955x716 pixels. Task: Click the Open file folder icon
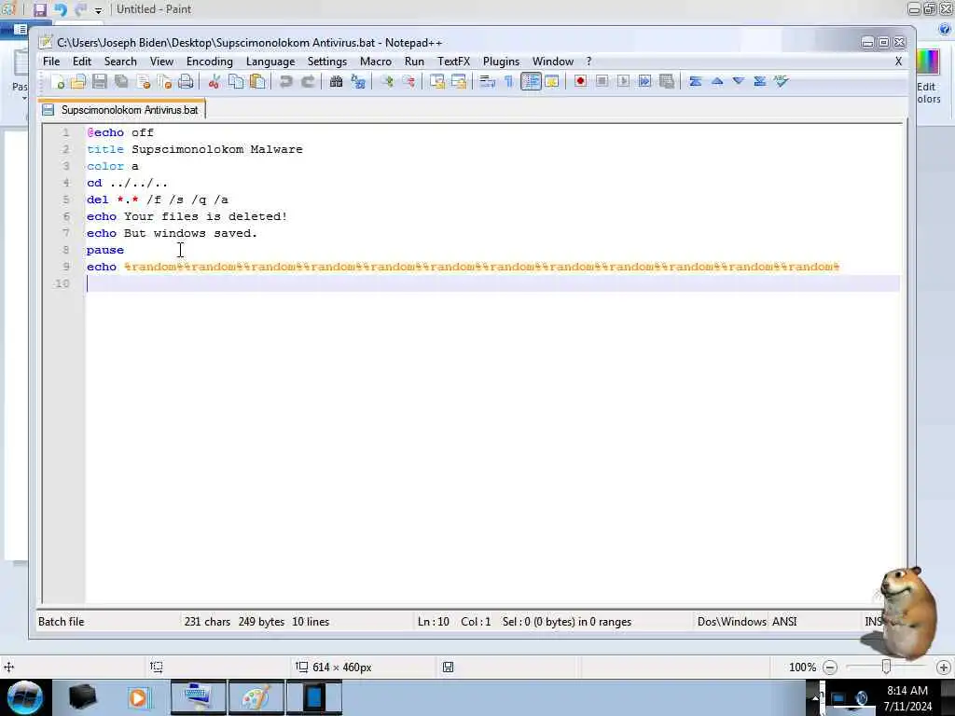78,82
